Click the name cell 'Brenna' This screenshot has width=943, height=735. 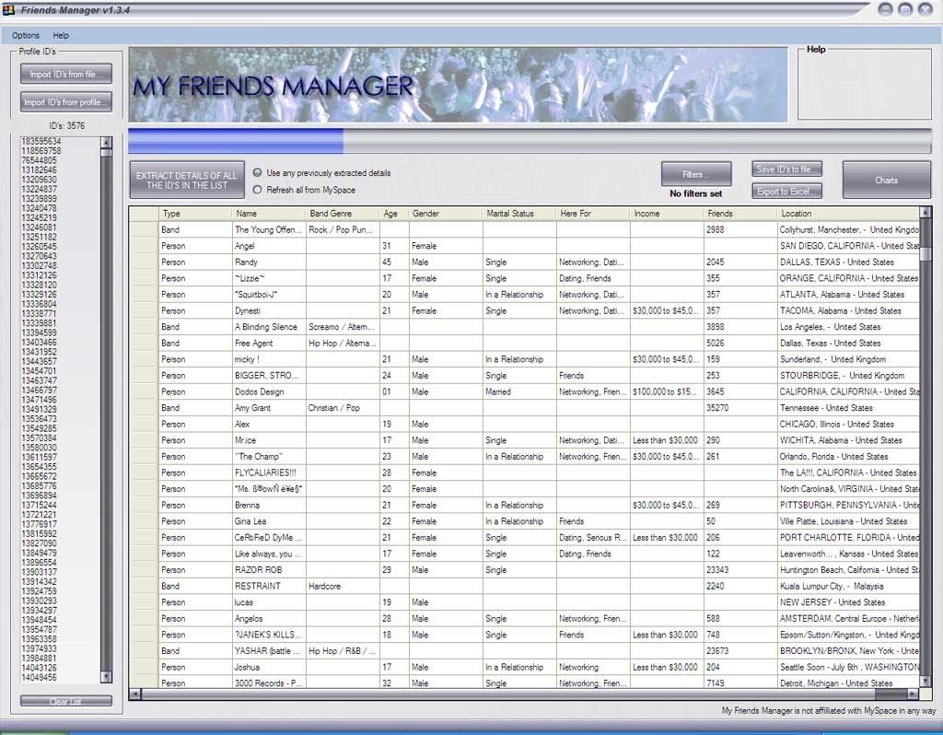(x=268, y=506)
